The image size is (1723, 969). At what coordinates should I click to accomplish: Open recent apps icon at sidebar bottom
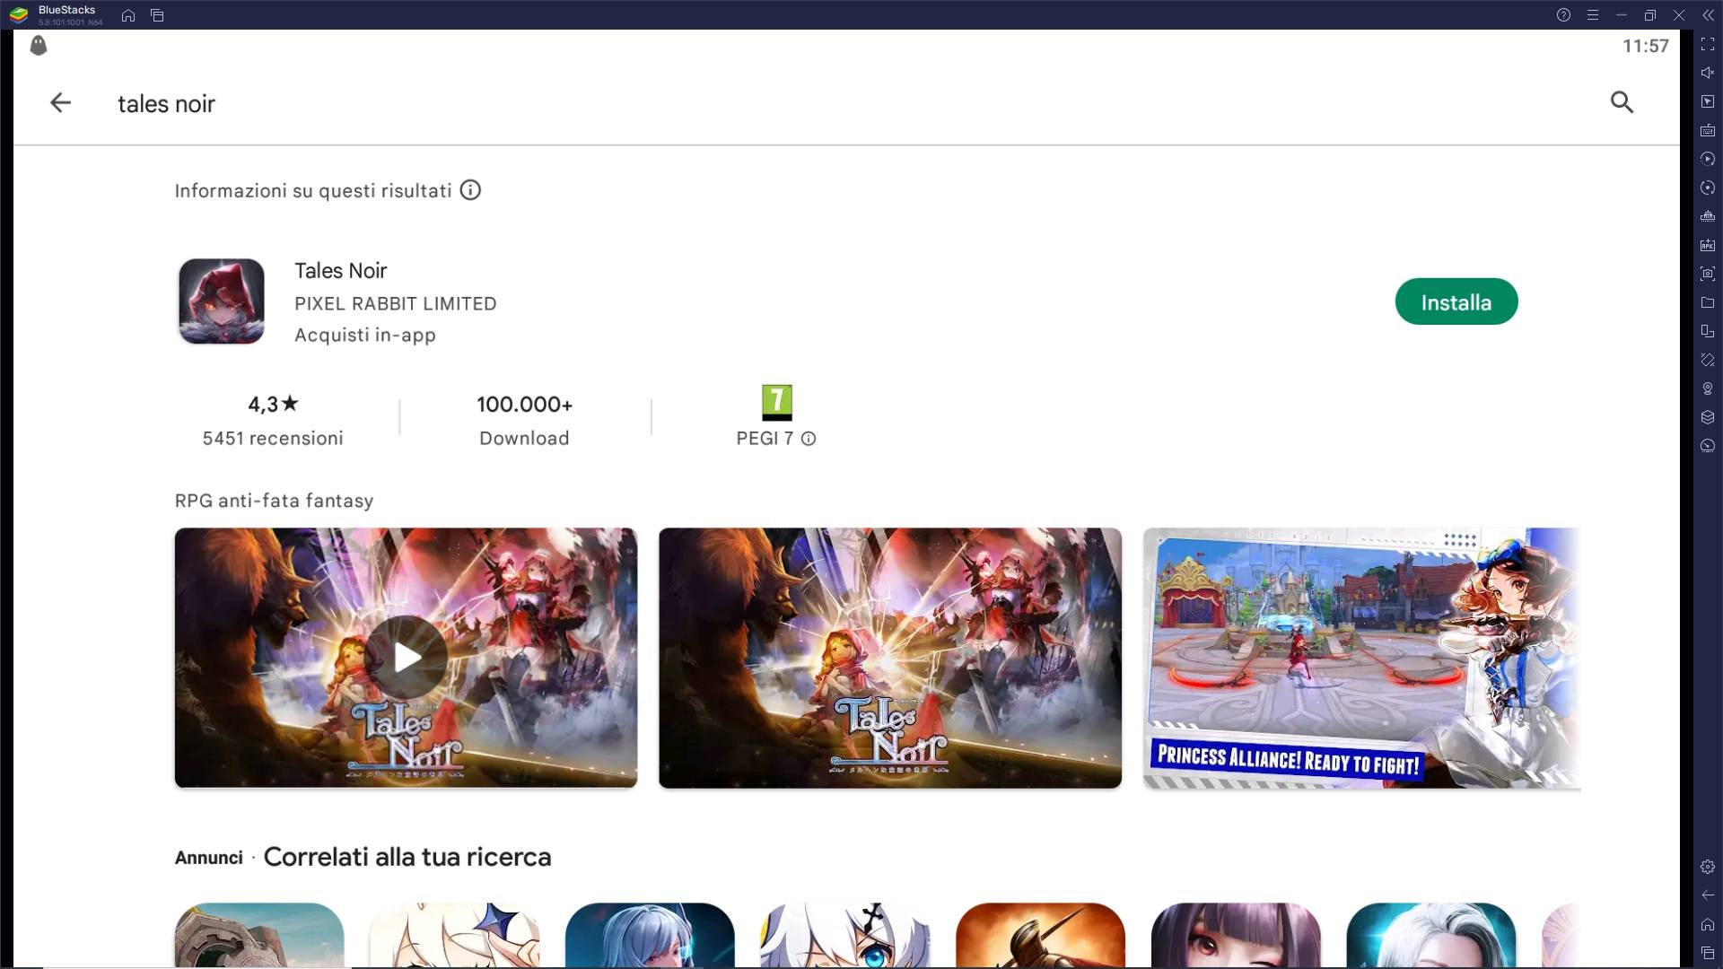click(1707, 953)
